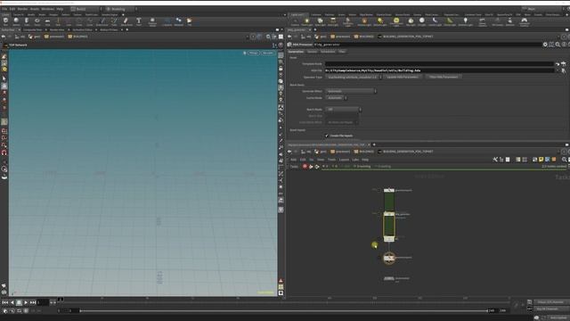Open the HDA File chooser icon
This screenshot has height=321, width=570.
pos(564,70)
